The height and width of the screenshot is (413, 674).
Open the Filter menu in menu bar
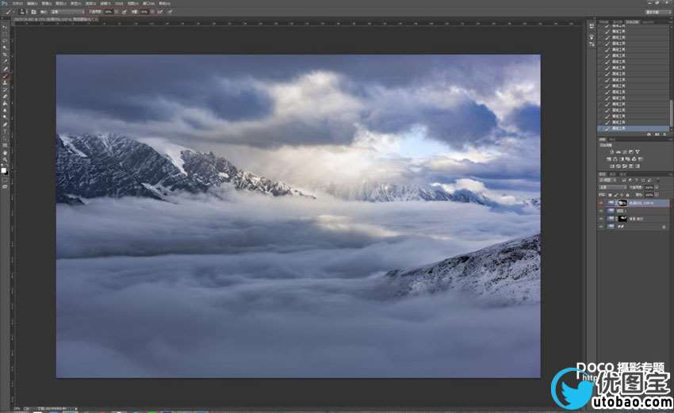click(107, 3)
